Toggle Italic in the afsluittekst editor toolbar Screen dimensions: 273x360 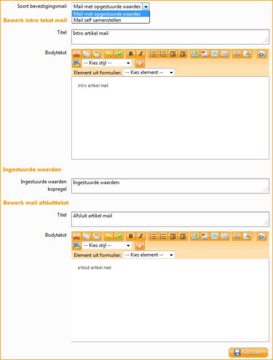[x=141, y=236]
